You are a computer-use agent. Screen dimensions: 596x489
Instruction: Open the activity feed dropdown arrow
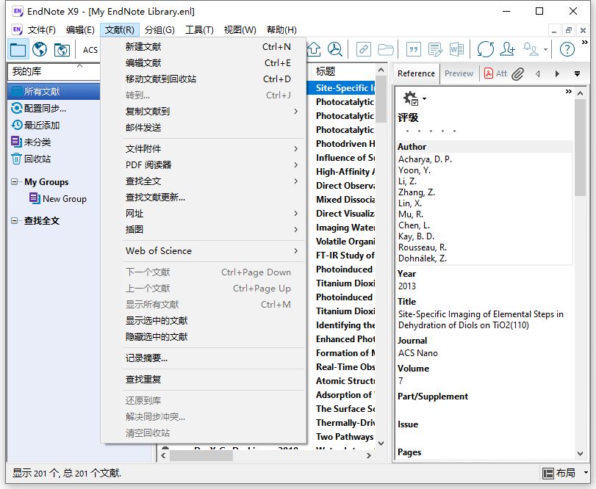546,49
